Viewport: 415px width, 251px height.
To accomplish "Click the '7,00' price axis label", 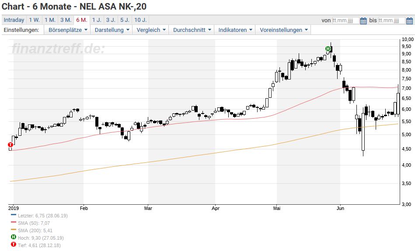I will pos(407,88).
